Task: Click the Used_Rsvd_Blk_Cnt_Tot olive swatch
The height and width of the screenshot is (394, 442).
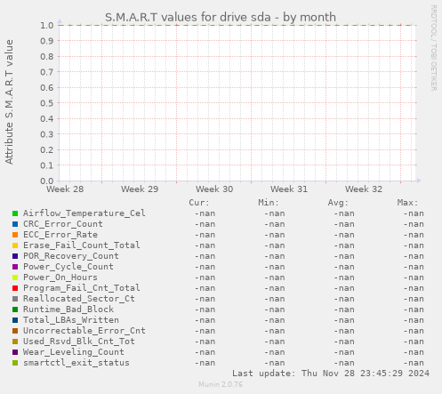Action: [15, 342]
